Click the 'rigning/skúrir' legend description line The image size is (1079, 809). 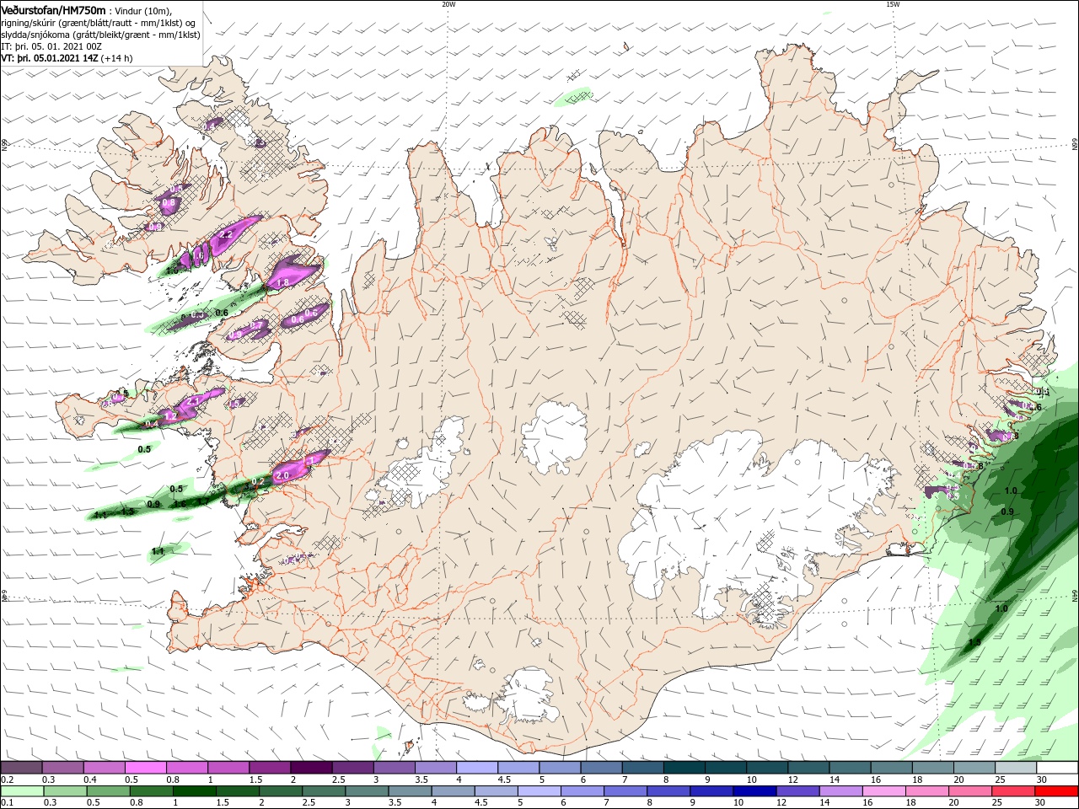pos(99,22)
